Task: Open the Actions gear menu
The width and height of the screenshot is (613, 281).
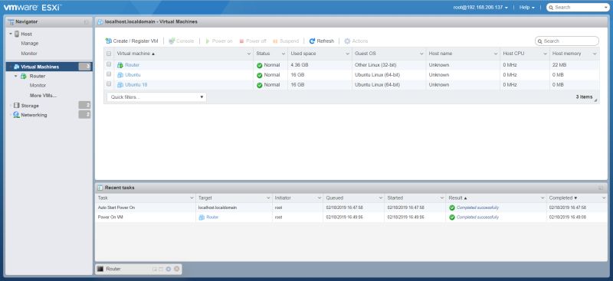Action: tap(356, 41)
